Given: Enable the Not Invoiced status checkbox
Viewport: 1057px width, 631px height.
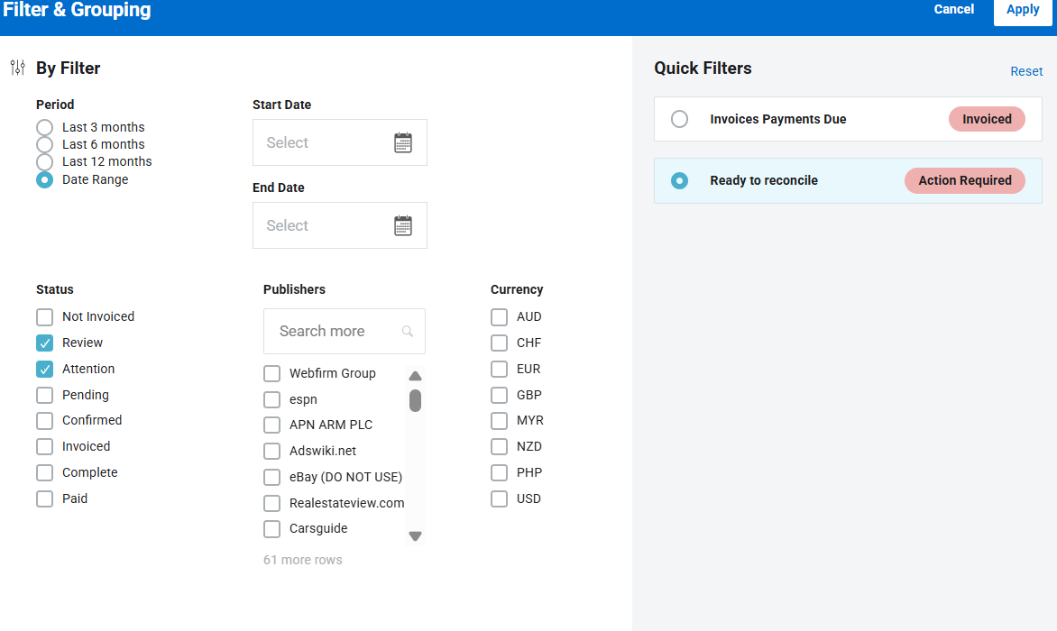Looking at the screenshot, I should pyautogui.click(x=44, y=317).
